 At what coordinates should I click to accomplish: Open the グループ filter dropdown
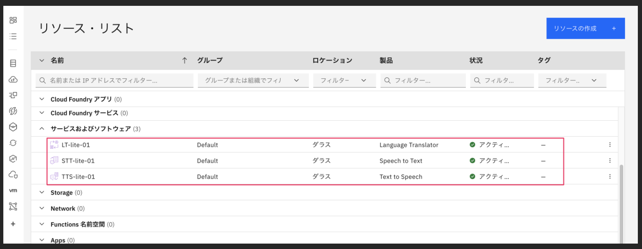(253, 80)
